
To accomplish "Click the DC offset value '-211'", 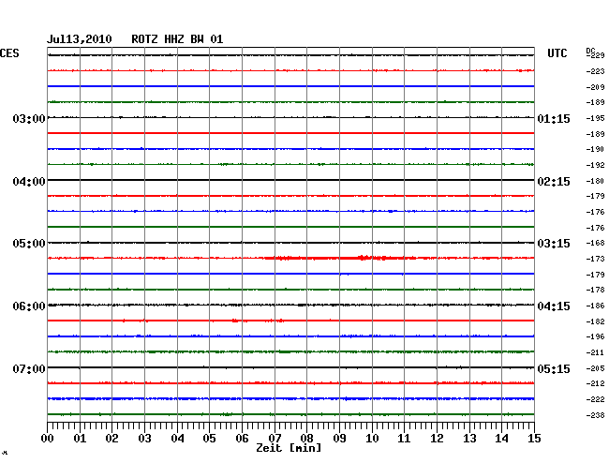I will click(595, 352).
